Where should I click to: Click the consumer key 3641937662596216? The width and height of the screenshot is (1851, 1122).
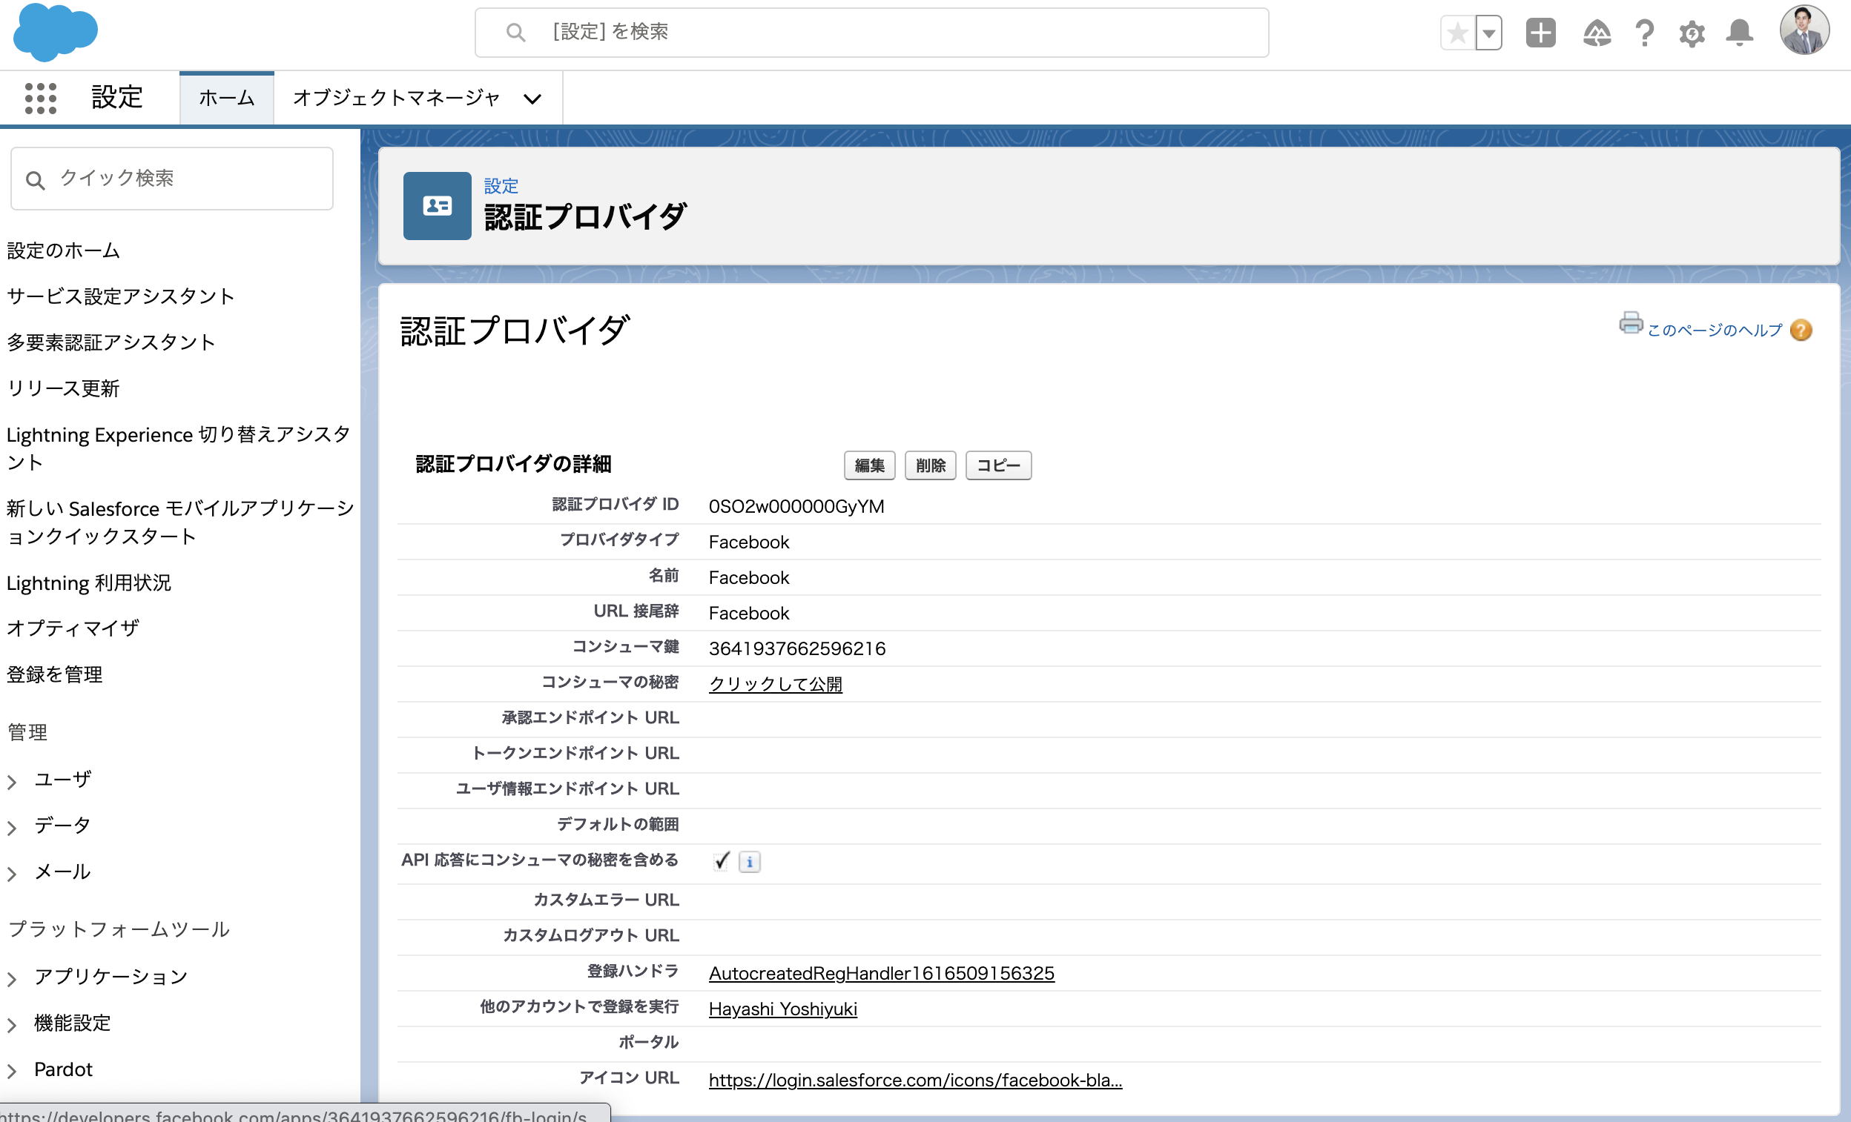click(797, 649)
